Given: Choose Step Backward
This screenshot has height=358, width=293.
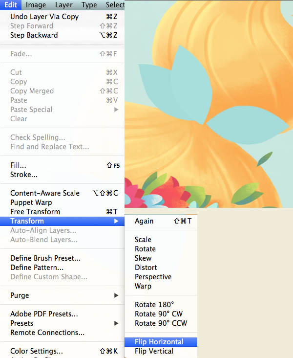Looking at the screenshot, I should tap(34, 35).
